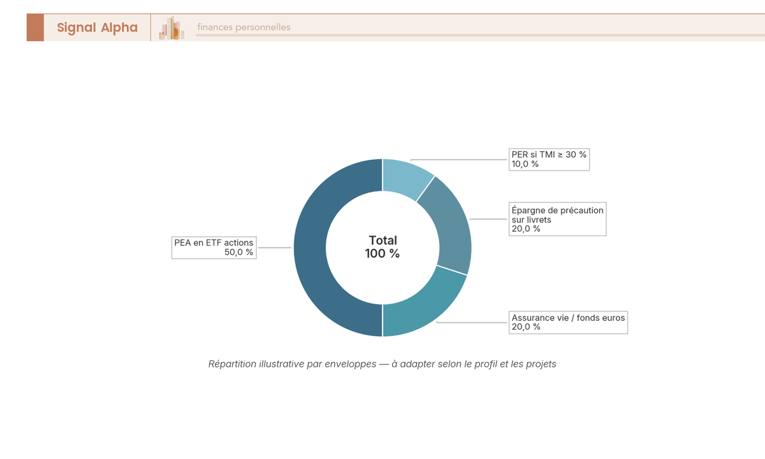Click the leader line to PEA label
The image size is (765, 459).
274,247
